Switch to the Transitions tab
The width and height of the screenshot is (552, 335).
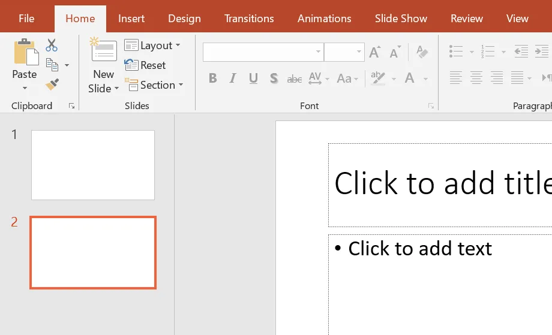(249, 19)
